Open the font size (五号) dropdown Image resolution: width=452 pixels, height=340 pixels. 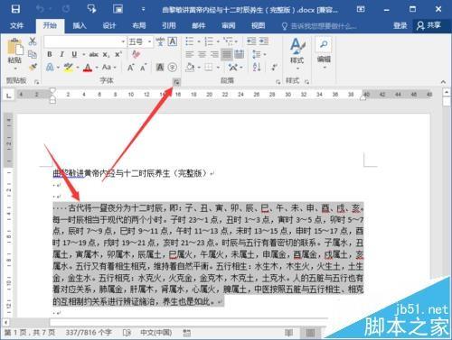click(x=149, y=41)
